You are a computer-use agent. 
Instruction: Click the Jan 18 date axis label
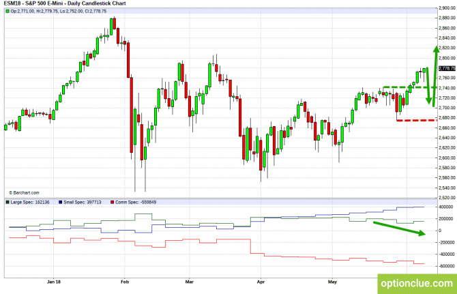(x=54, y=282)
